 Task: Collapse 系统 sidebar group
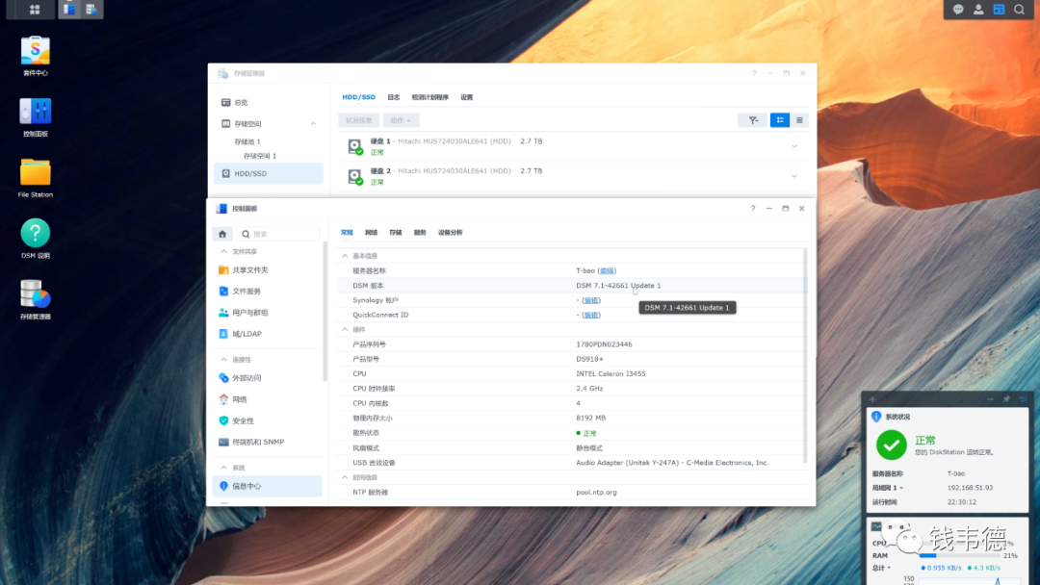point(223,468)
